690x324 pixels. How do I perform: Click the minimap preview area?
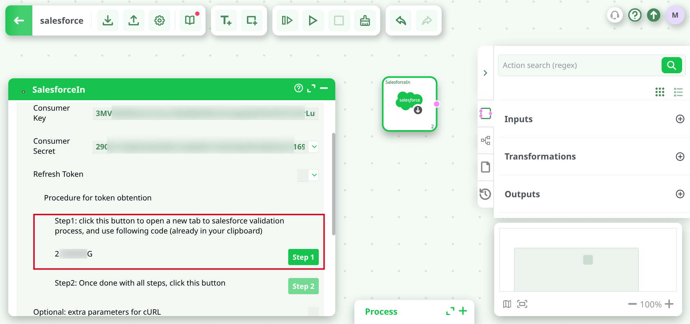click(588, 260)
